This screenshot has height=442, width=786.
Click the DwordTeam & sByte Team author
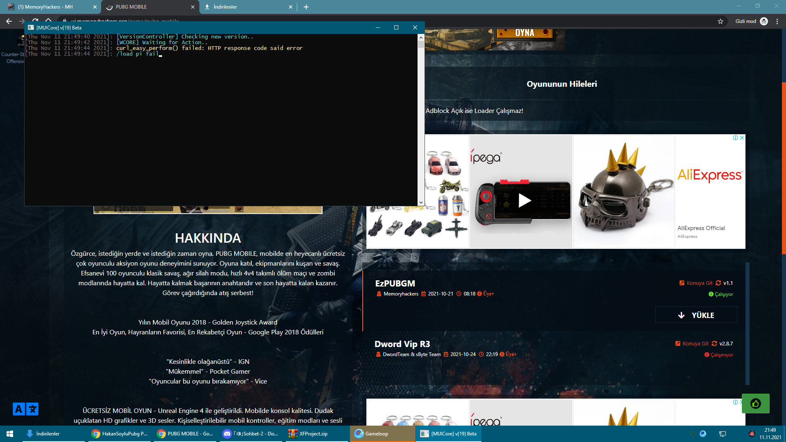[x=411, y=354]
